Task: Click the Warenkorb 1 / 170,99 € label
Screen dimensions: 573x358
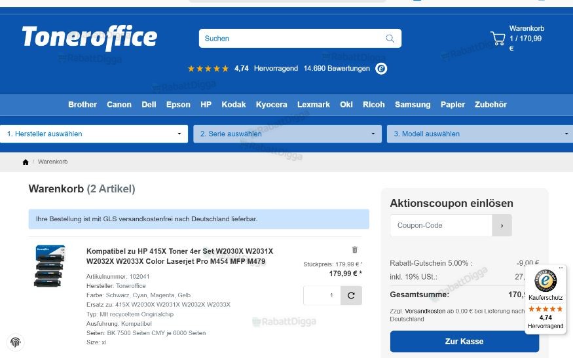Action: (527, 39)
